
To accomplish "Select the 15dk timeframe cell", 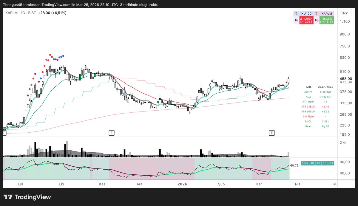I will point(305,163).
